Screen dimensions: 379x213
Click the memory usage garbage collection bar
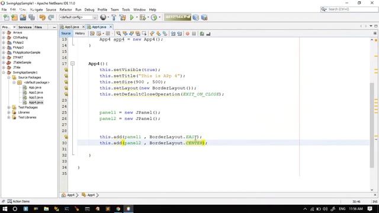[x=178, y=17]
